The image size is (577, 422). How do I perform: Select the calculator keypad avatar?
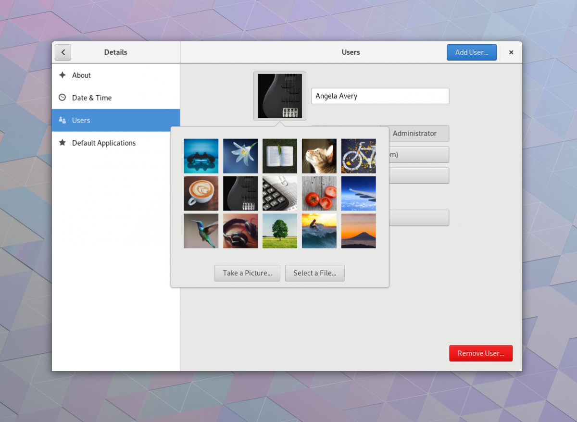coord(279,193)
